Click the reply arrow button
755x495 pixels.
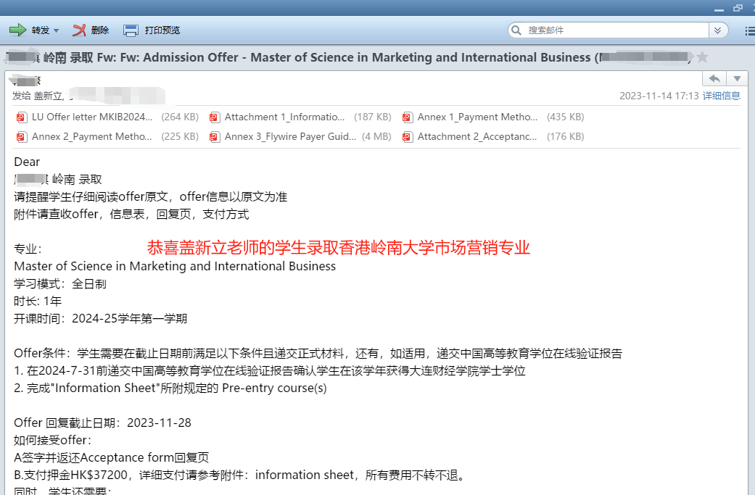714,78
